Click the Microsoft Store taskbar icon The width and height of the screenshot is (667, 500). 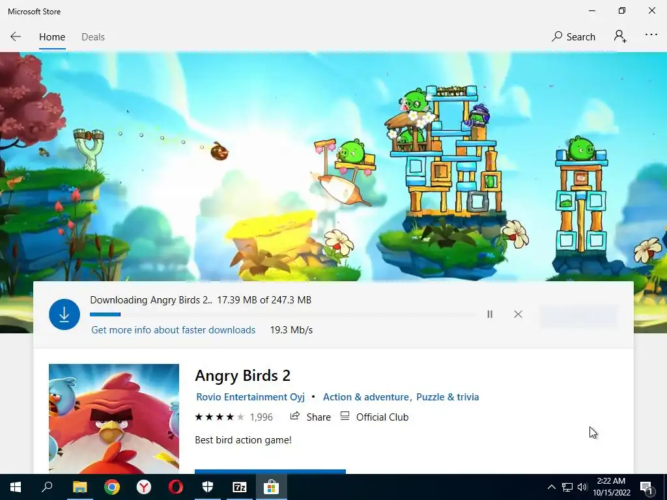[272, 487]
